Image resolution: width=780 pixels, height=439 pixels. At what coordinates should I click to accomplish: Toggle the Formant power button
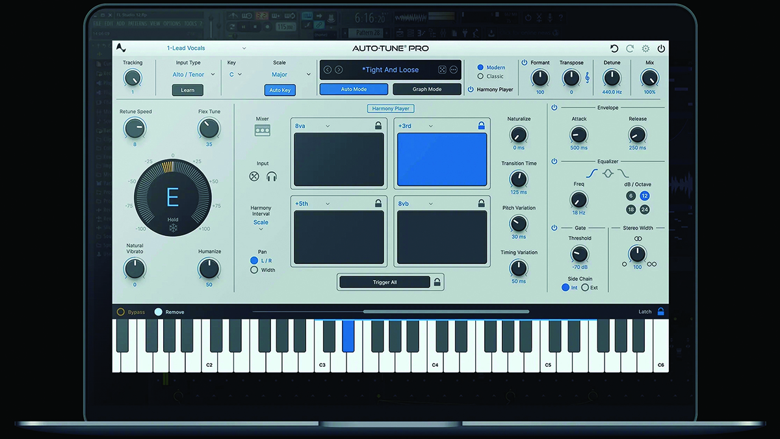click(525, 62)
